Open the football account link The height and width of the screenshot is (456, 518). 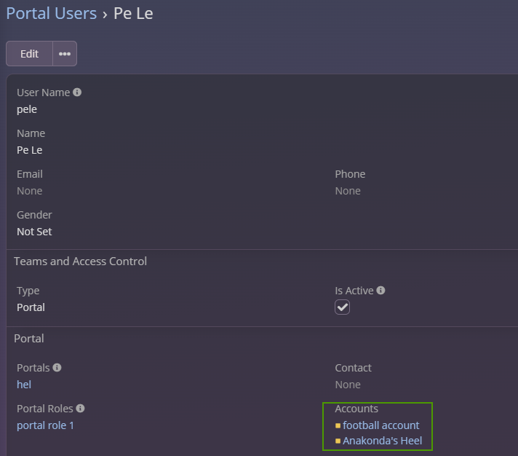381,425
